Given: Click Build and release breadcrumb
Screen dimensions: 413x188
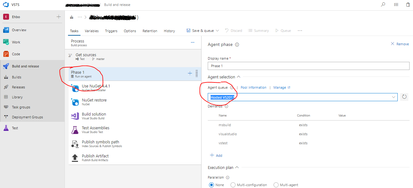Looking at the screenshot, I should [x=117, y=5].
